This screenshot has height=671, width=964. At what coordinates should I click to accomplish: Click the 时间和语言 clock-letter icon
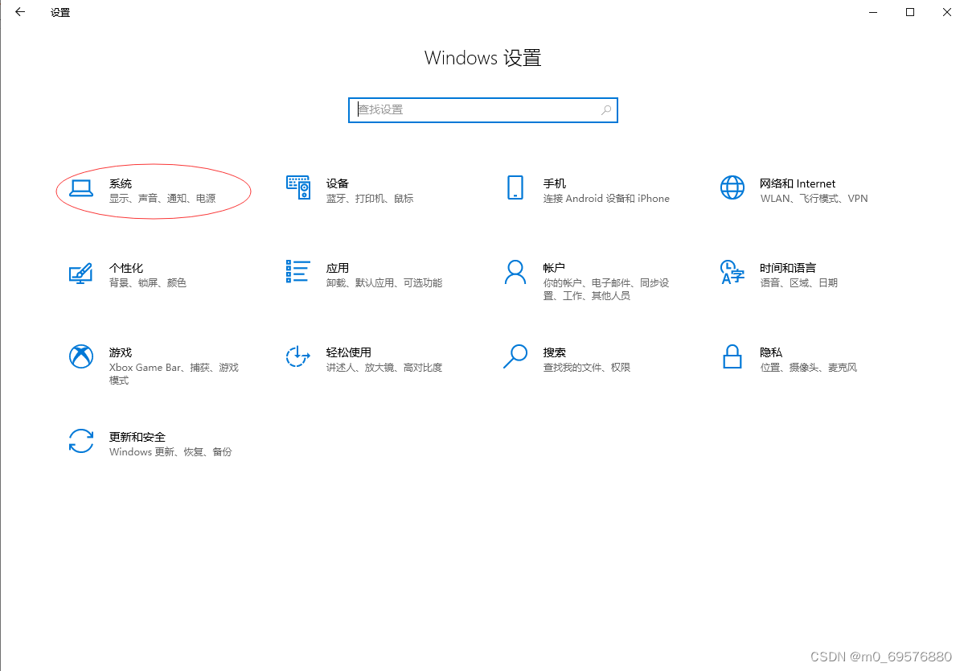[732, 272]
